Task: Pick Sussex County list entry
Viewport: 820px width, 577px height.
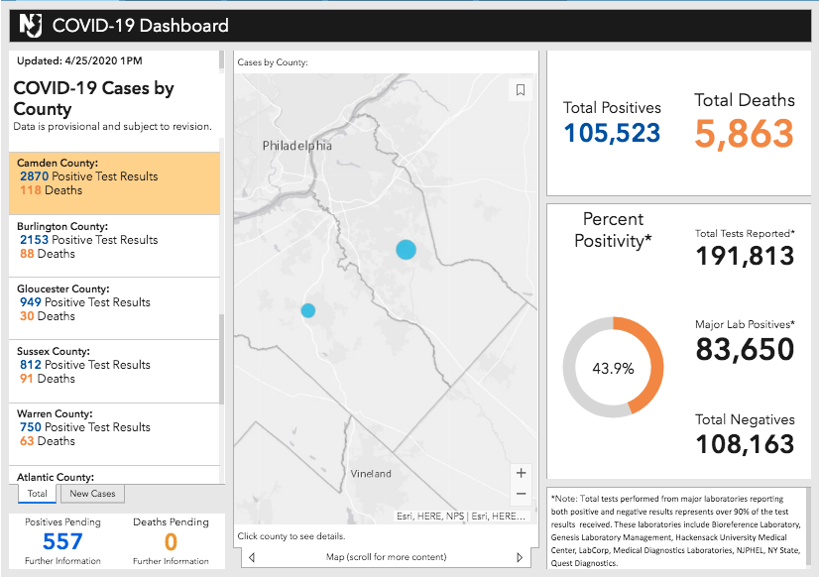Action: 114,365
